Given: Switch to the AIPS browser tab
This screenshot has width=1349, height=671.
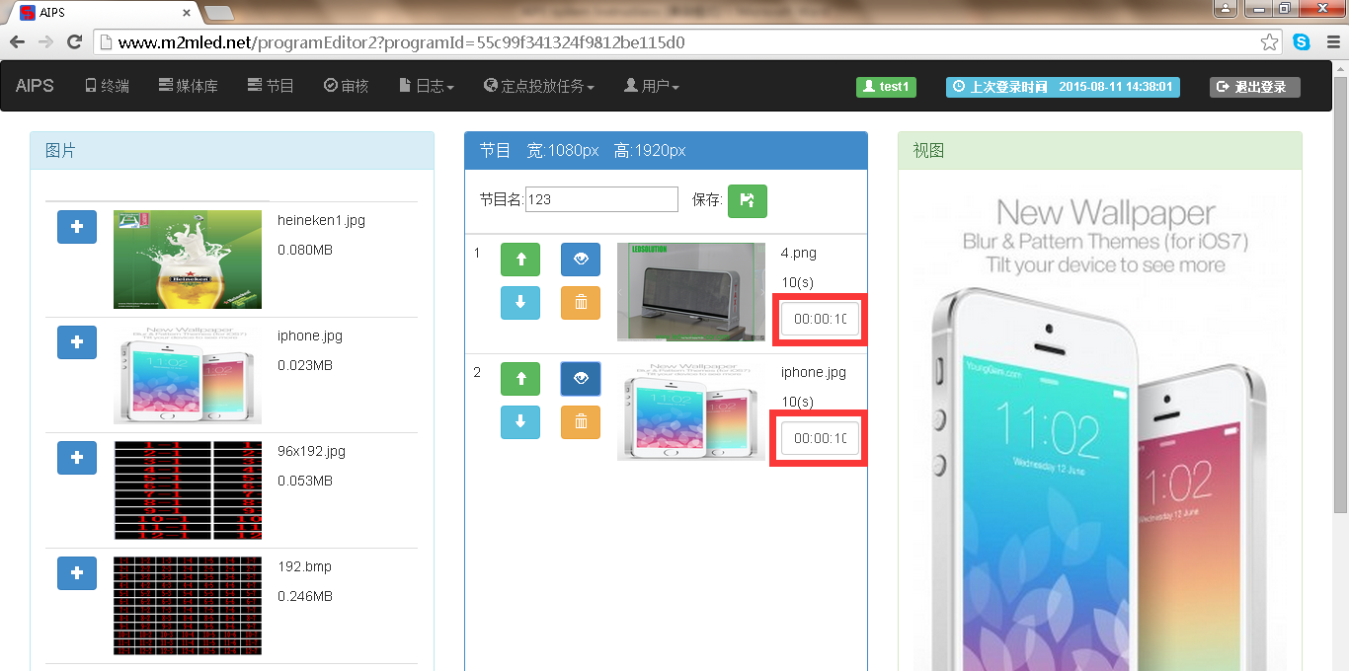Looking at the screenshot, I should [104, 12].
